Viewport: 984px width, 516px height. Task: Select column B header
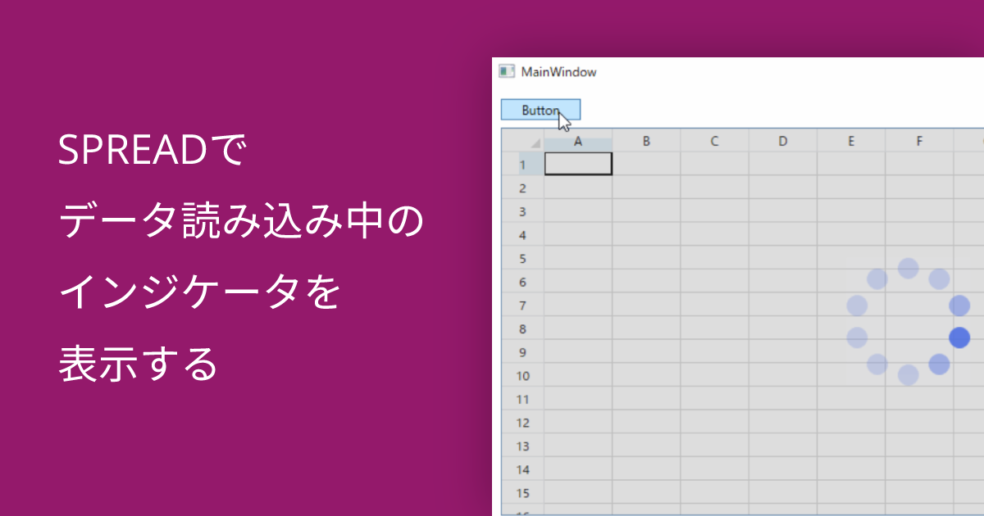coord(646,141)
